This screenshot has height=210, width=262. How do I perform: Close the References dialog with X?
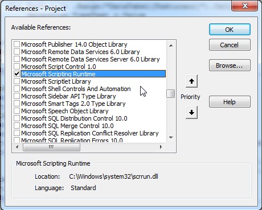coord(244,6)
